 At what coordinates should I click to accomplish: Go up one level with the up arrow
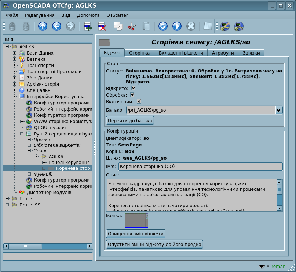click(43, 26)
